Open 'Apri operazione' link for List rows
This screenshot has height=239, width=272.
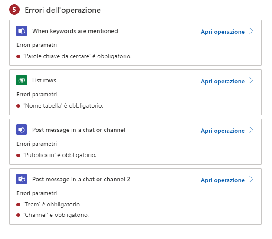point(223,81)
